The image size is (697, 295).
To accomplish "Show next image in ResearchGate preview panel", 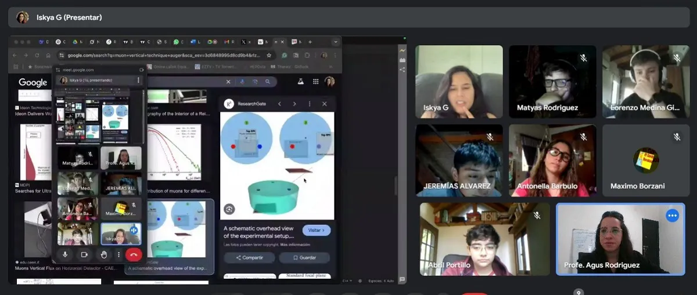I will click(294, 104).
